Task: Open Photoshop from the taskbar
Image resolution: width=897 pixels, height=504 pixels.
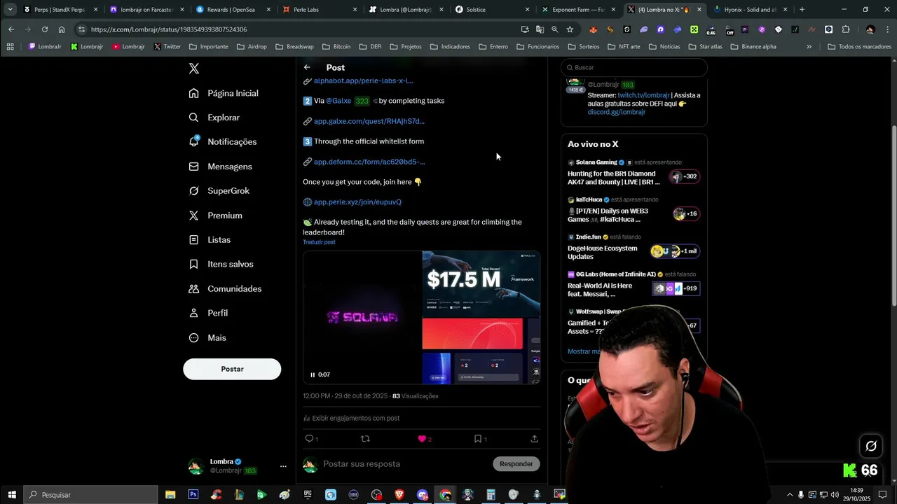Action: (193, 495)
